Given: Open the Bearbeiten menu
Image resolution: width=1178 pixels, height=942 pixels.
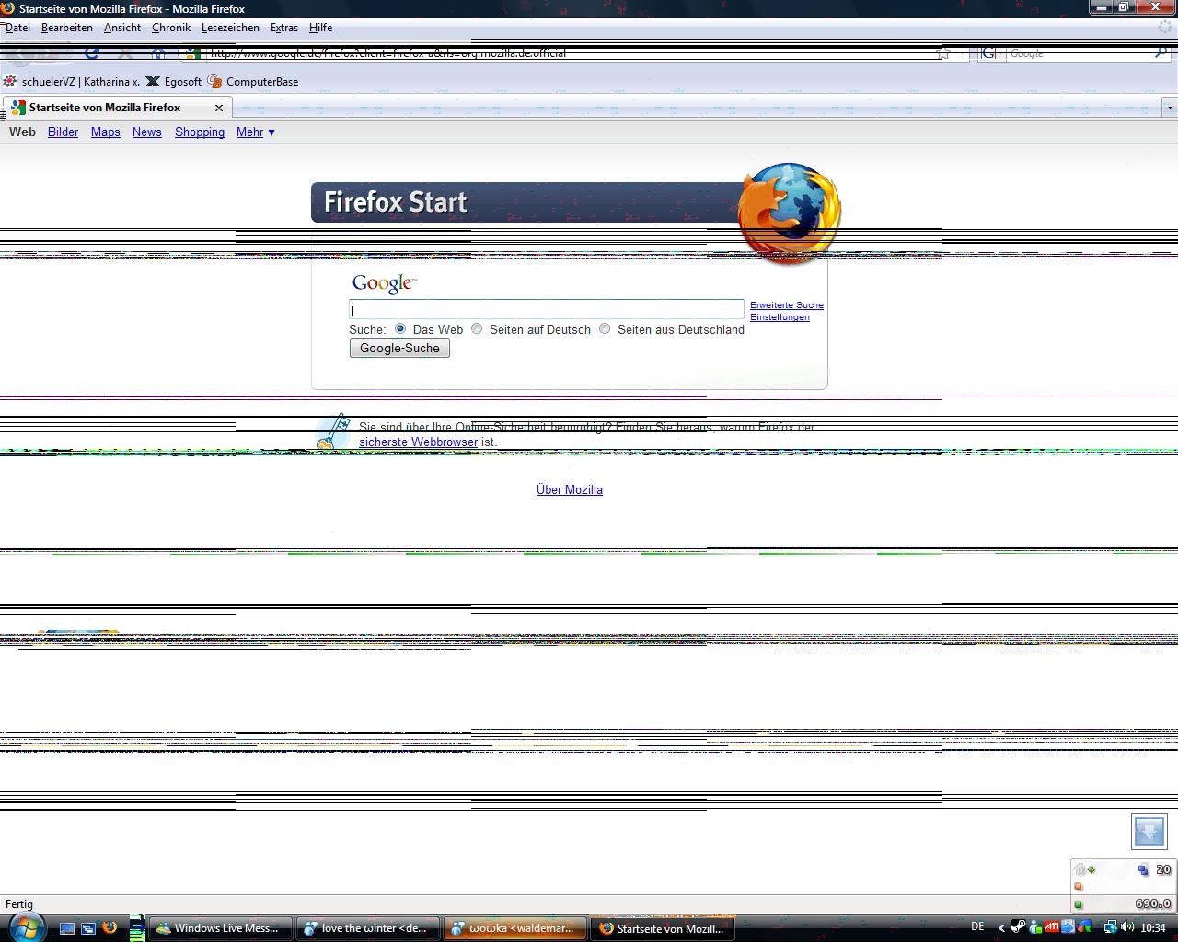Looking at the screenshot, I should (67, 28).
